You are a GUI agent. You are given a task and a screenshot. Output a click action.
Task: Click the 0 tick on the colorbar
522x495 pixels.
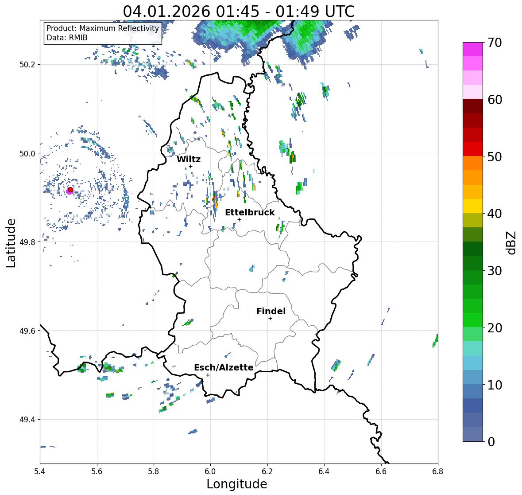point(491,442)
